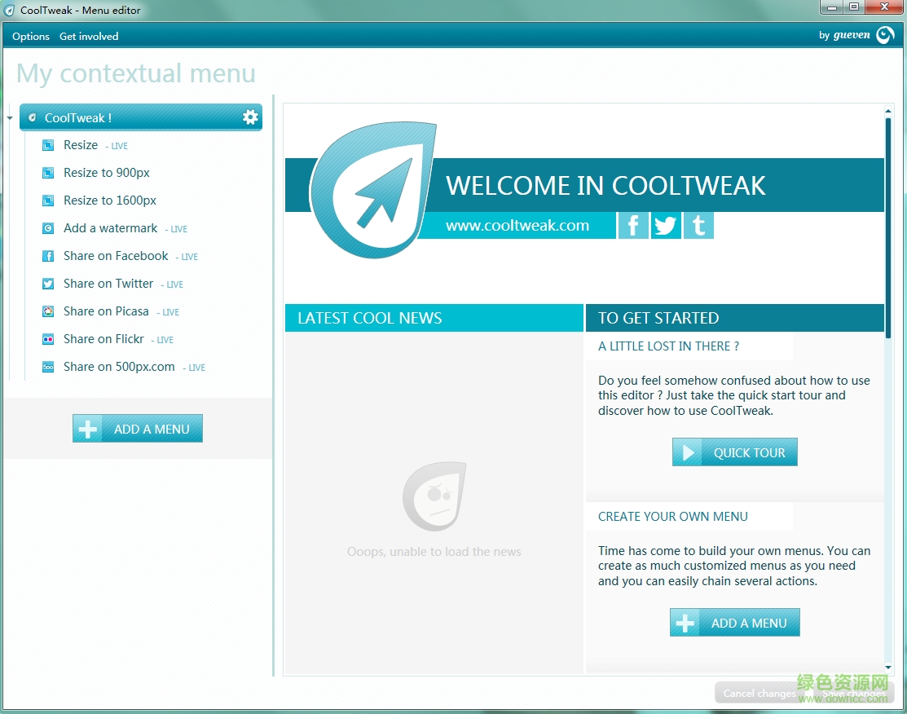Click the image icon beside the Resize entry
This screenshot has height=714, width=907.
(48, 144)
